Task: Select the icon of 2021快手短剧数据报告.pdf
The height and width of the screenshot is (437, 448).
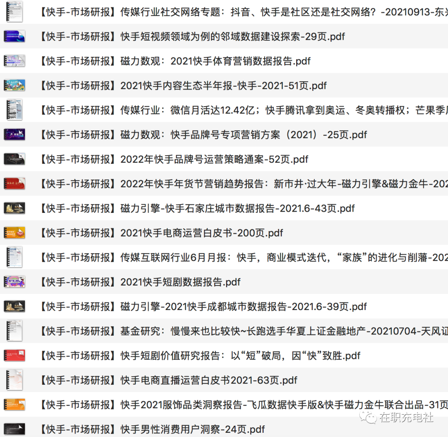Action: [x=14, y=282]
